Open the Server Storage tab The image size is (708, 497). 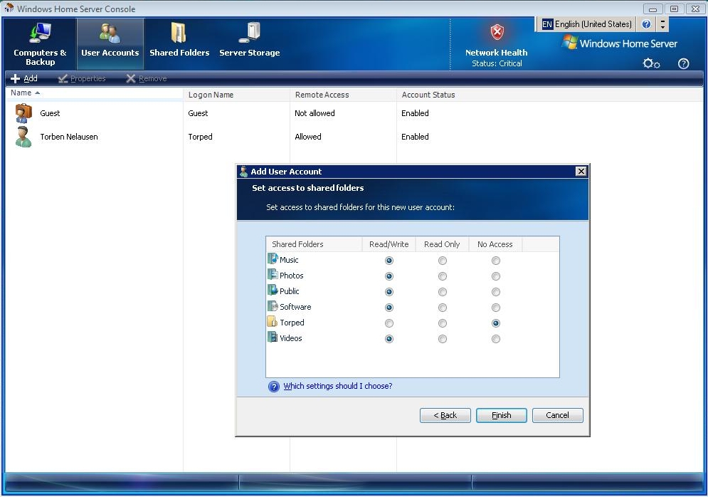249,44
